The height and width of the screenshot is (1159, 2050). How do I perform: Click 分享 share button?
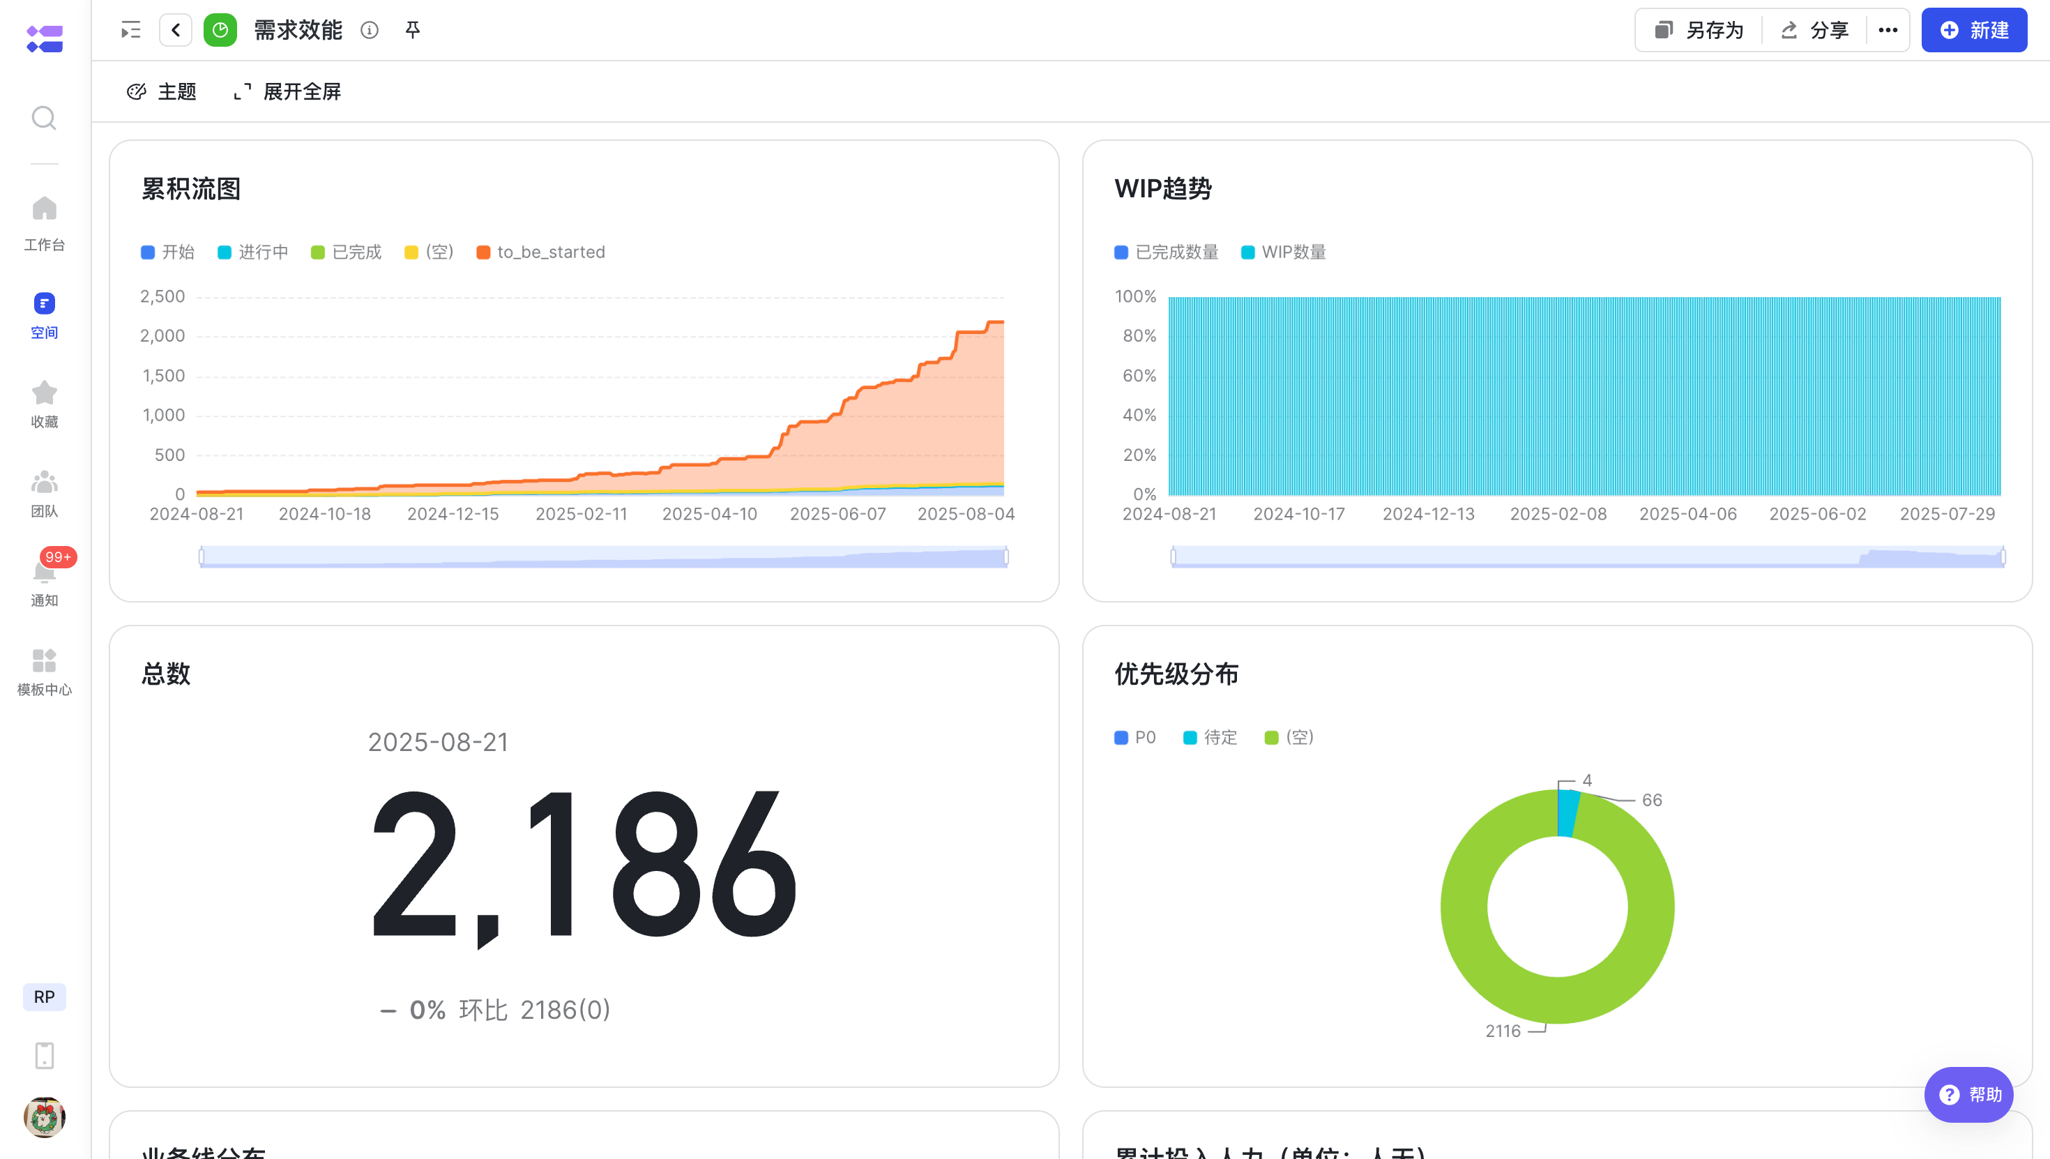point(1814,30)
